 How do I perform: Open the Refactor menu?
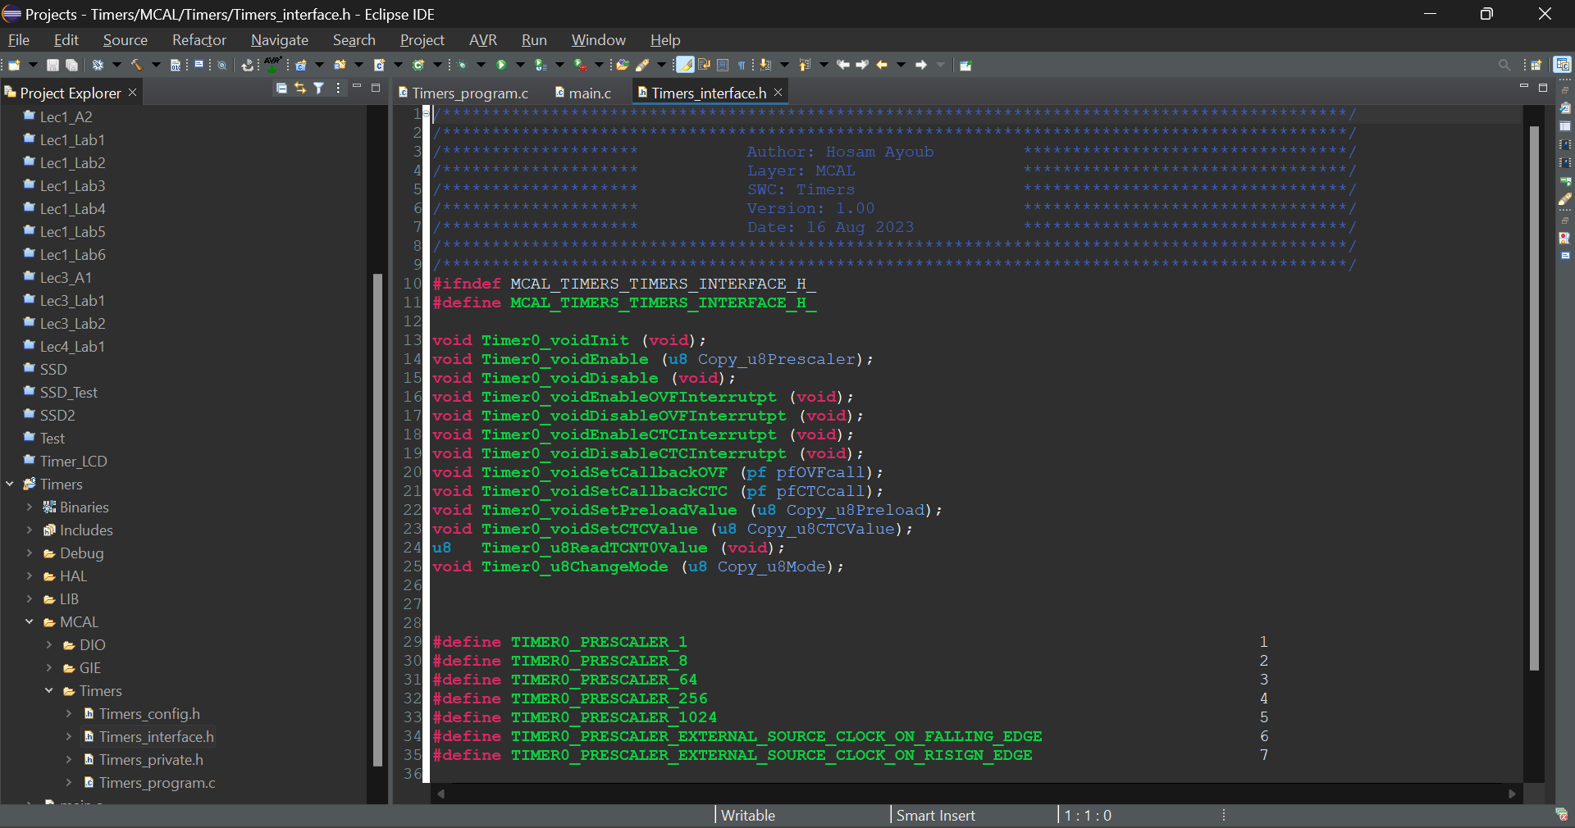click(x=199, y=40)
